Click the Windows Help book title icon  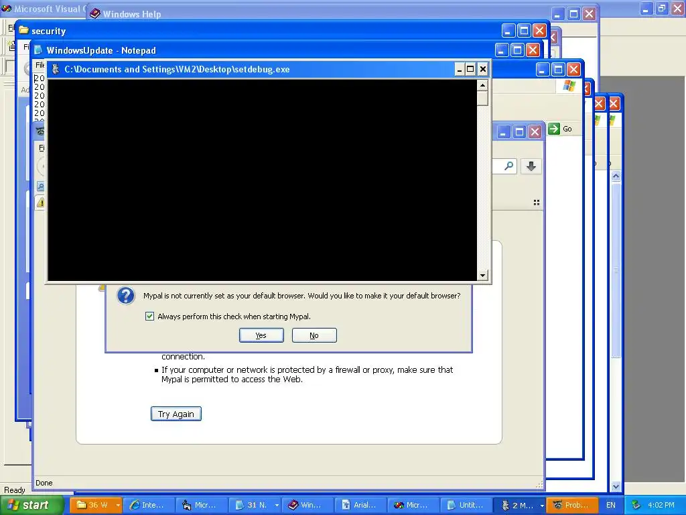pyautogui.click(x=94, y=13)
